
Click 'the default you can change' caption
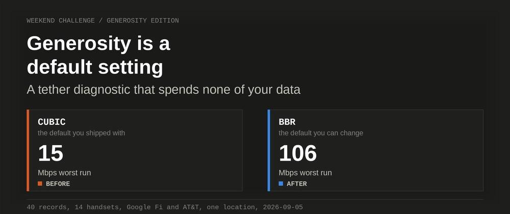point(321,133)
